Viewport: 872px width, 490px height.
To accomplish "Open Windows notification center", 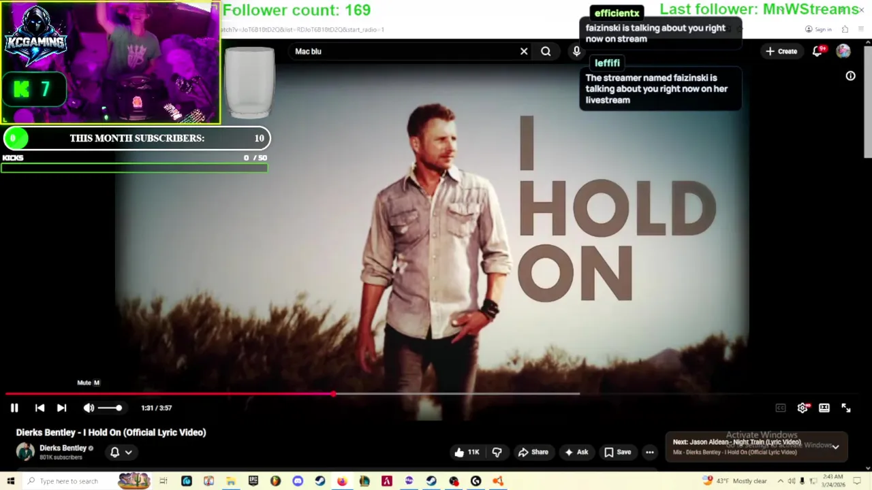I will pos(858,481).
